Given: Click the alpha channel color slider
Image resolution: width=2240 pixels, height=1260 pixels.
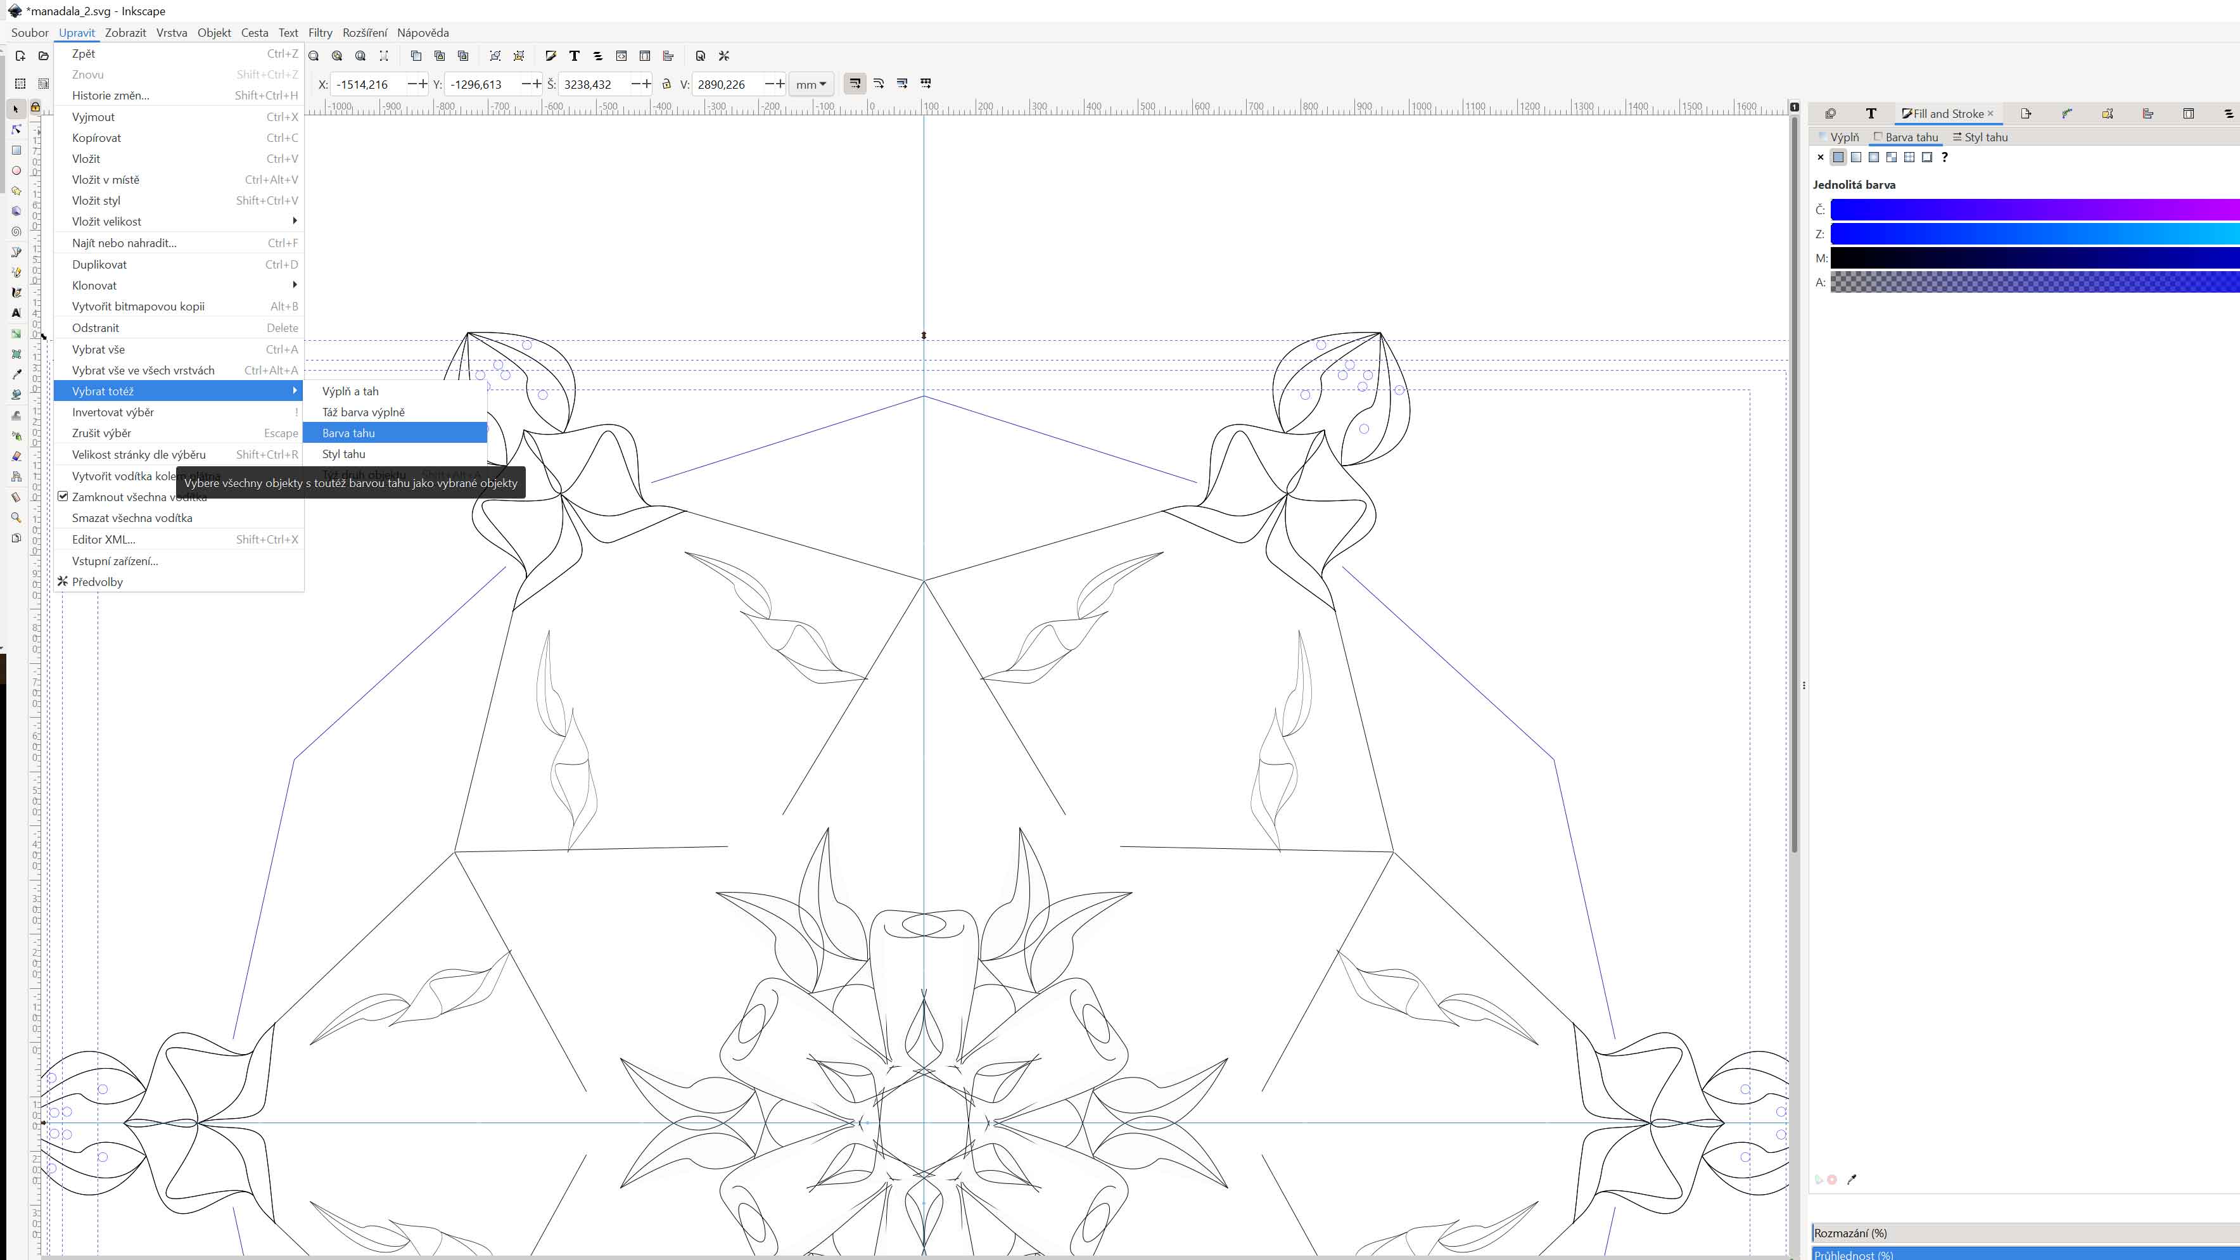Looking at the screenshot, I should tap(2035, 283).
